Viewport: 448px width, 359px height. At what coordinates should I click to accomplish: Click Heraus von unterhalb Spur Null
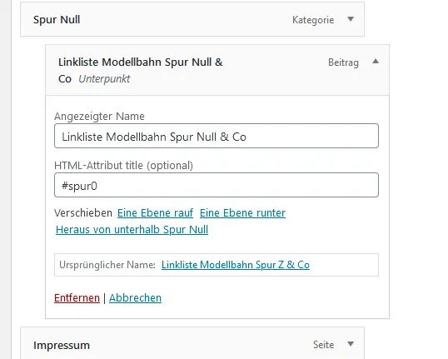pos(132,230)
